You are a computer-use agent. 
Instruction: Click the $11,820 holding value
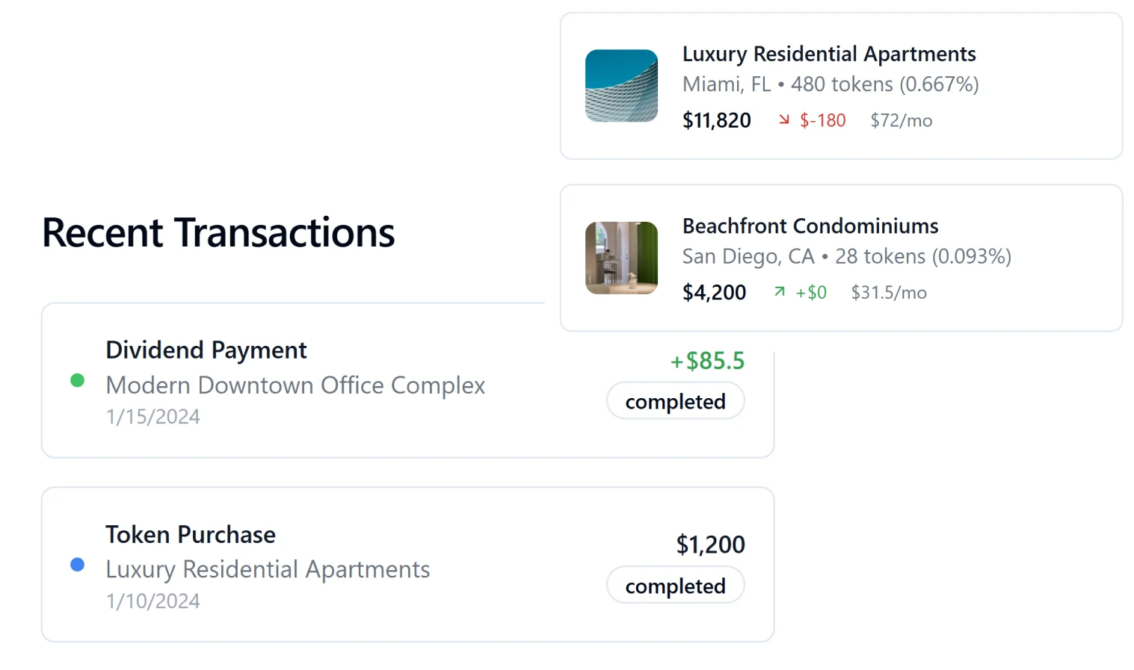(716, 120)
